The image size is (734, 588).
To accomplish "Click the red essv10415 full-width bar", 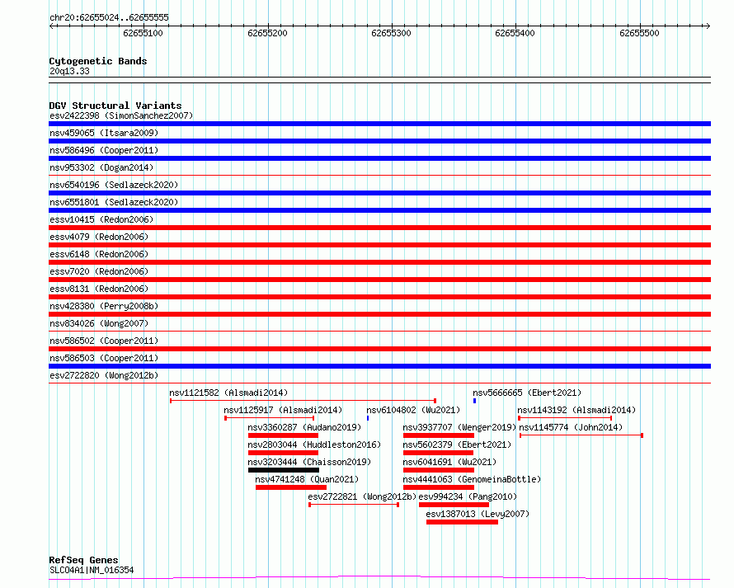I will coord(379,228).
